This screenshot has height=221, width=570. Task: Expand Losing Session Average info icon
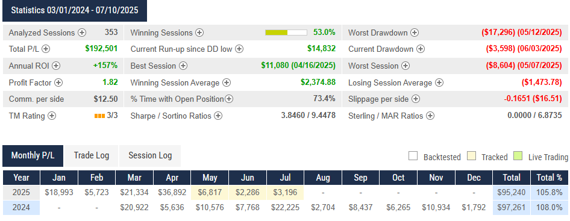coord(439,82)
